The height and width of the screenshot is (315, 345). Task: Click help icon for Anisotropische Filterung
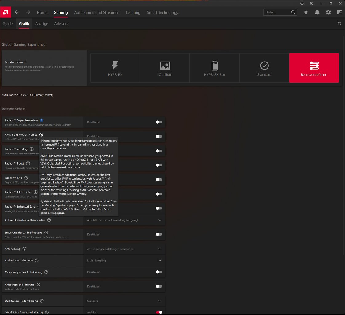pyautogui.click(x=38, y=285)
